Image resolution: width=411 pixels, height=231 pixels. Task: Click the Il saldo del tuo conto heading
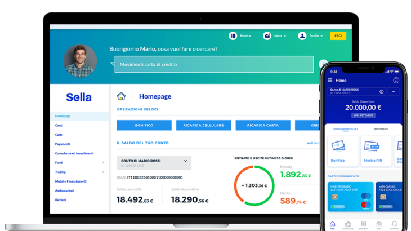click(x=142, y=143)
